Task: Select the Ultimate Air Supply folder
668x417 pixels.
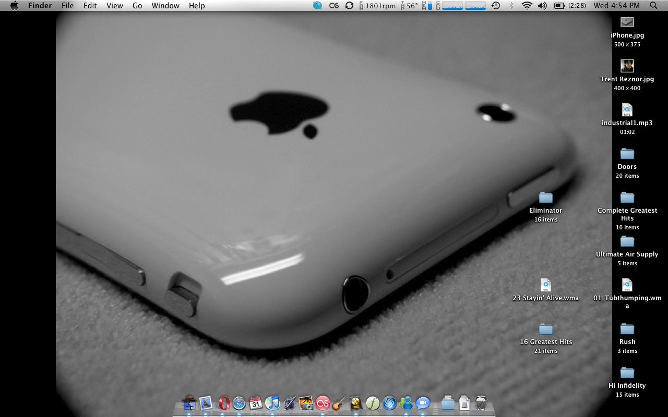Action: [x=627, y=241]
